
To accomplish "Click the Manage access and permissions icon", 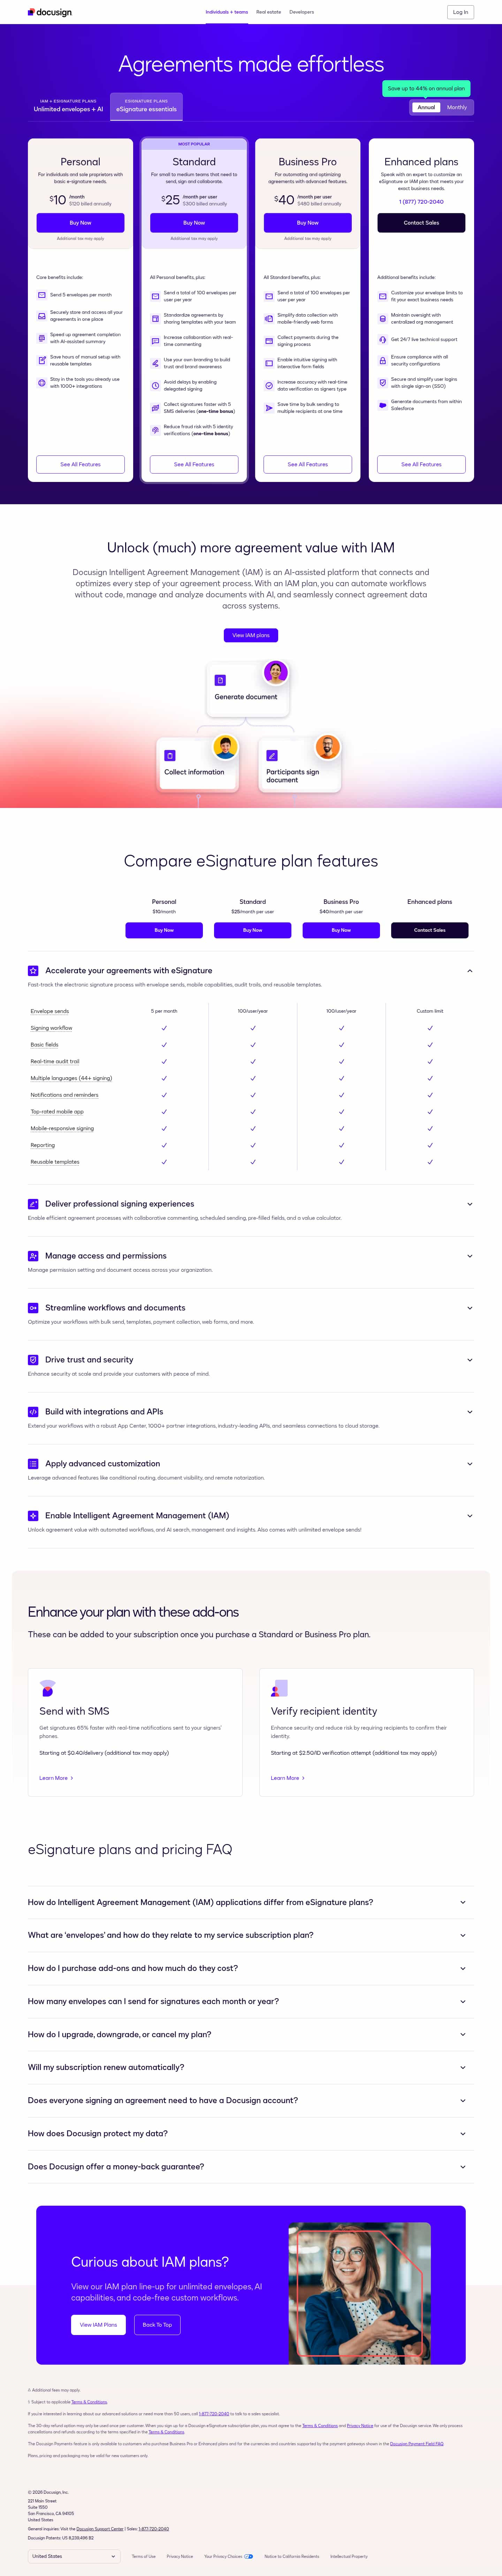I will (x=33, y=1256).
